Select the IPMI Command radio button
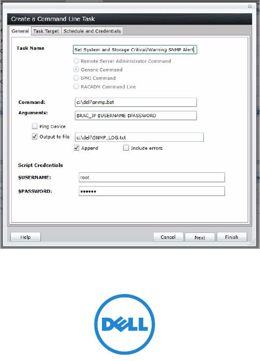The height and width of the screenshot is (361, 260). 76,78
